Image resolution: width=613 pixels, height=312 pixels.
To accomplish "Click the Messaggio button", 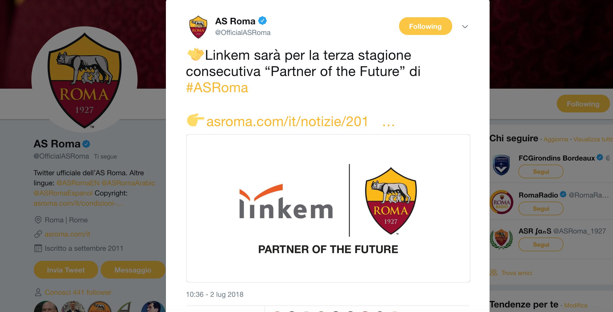I will [133, 270].
